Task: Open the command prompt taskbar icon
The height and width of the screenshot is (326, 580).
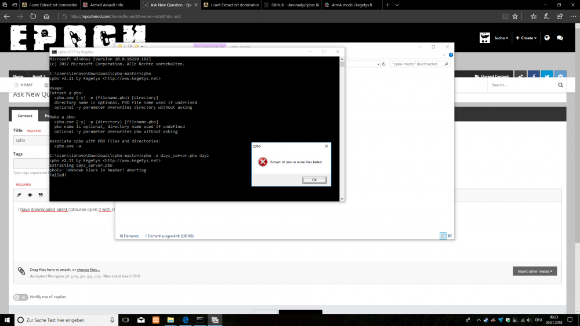Action: pyautogui.click(x=200, y=320)
